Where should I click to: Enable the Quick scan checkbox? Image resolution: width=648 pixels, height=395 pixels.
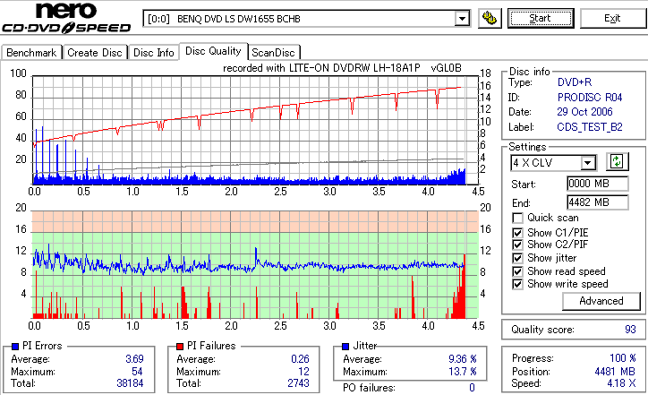517,218
